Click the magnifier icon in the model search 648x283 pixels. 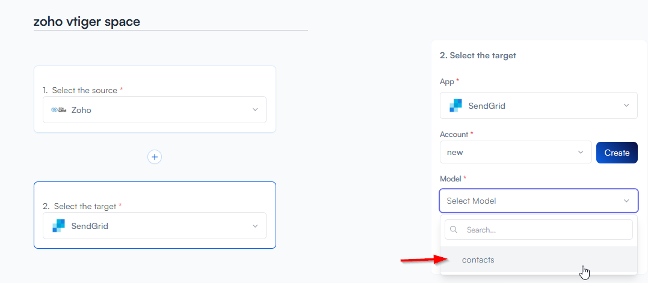coord(454,230)
